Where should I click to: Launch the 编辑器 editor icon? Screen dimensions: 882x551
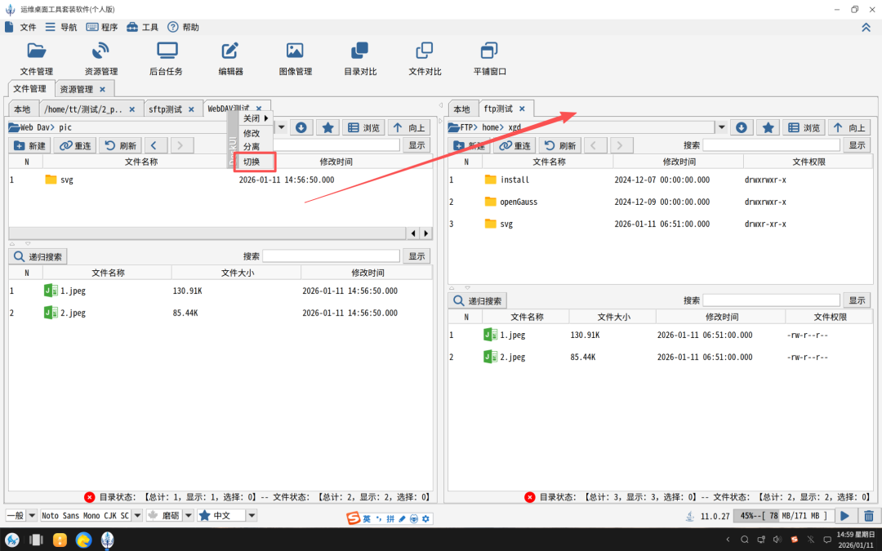point(230,59)
